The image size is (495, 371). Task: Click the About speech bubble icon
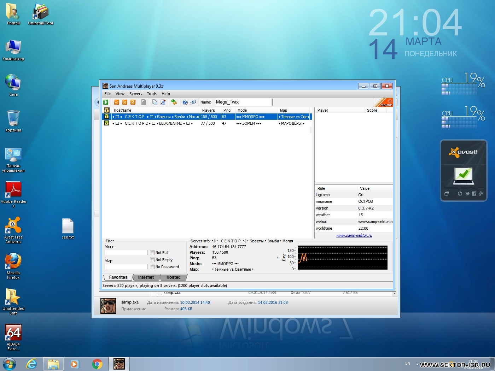(193, 102)
